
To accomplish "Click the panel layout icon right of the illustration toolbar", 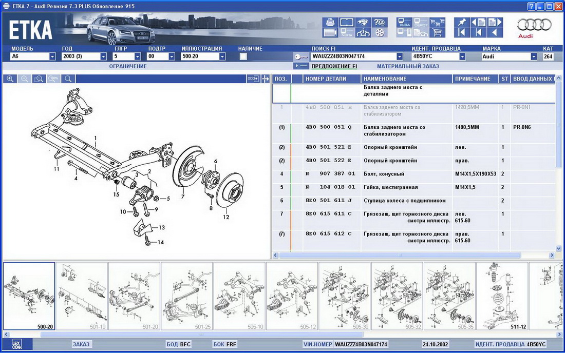I will coord(253,79).
